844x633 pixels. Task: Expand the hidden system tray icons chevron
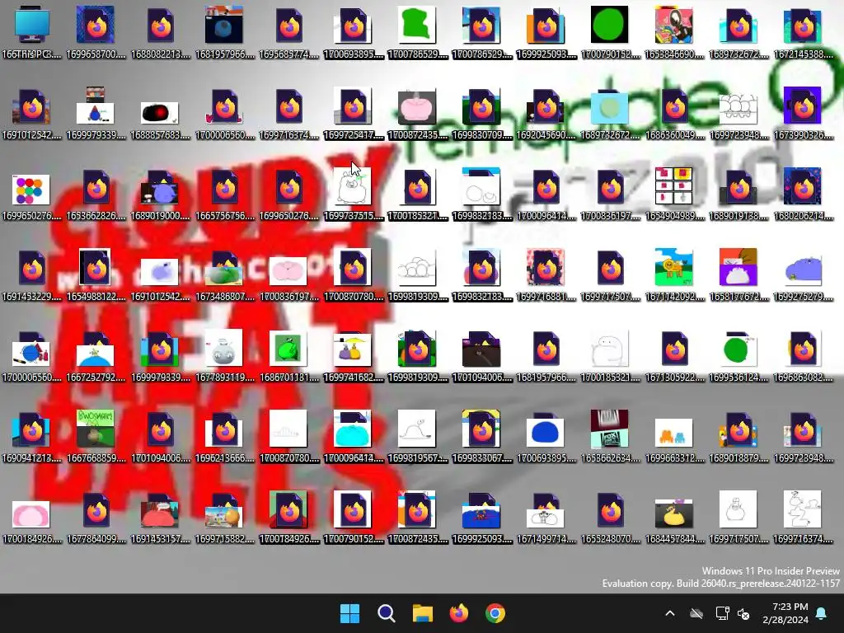(x=669, y=613)
